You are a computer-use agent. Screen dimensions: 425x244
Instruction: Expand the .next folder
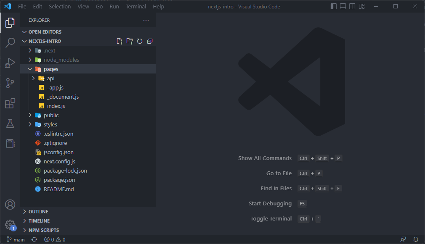click(x=88, y=50)
